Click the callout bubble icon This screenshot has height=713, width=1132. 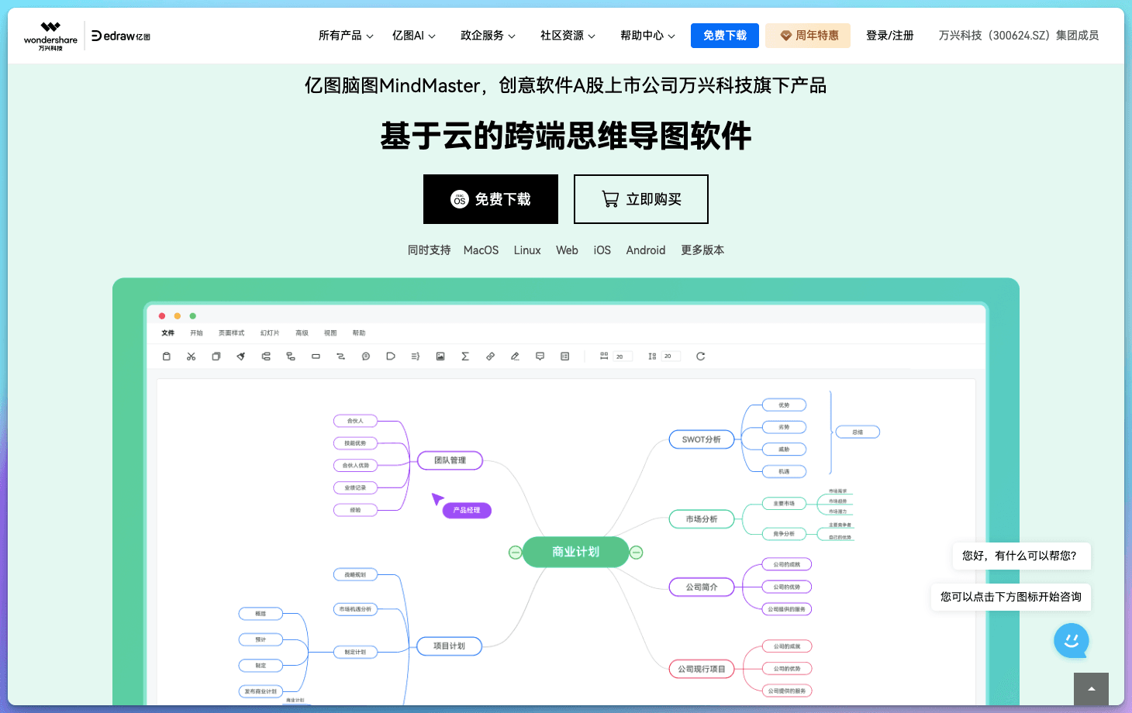click(366, 356)
